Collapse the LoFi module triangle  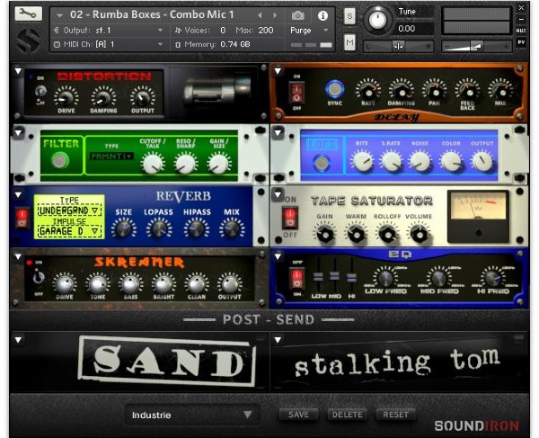pos(278,132)
